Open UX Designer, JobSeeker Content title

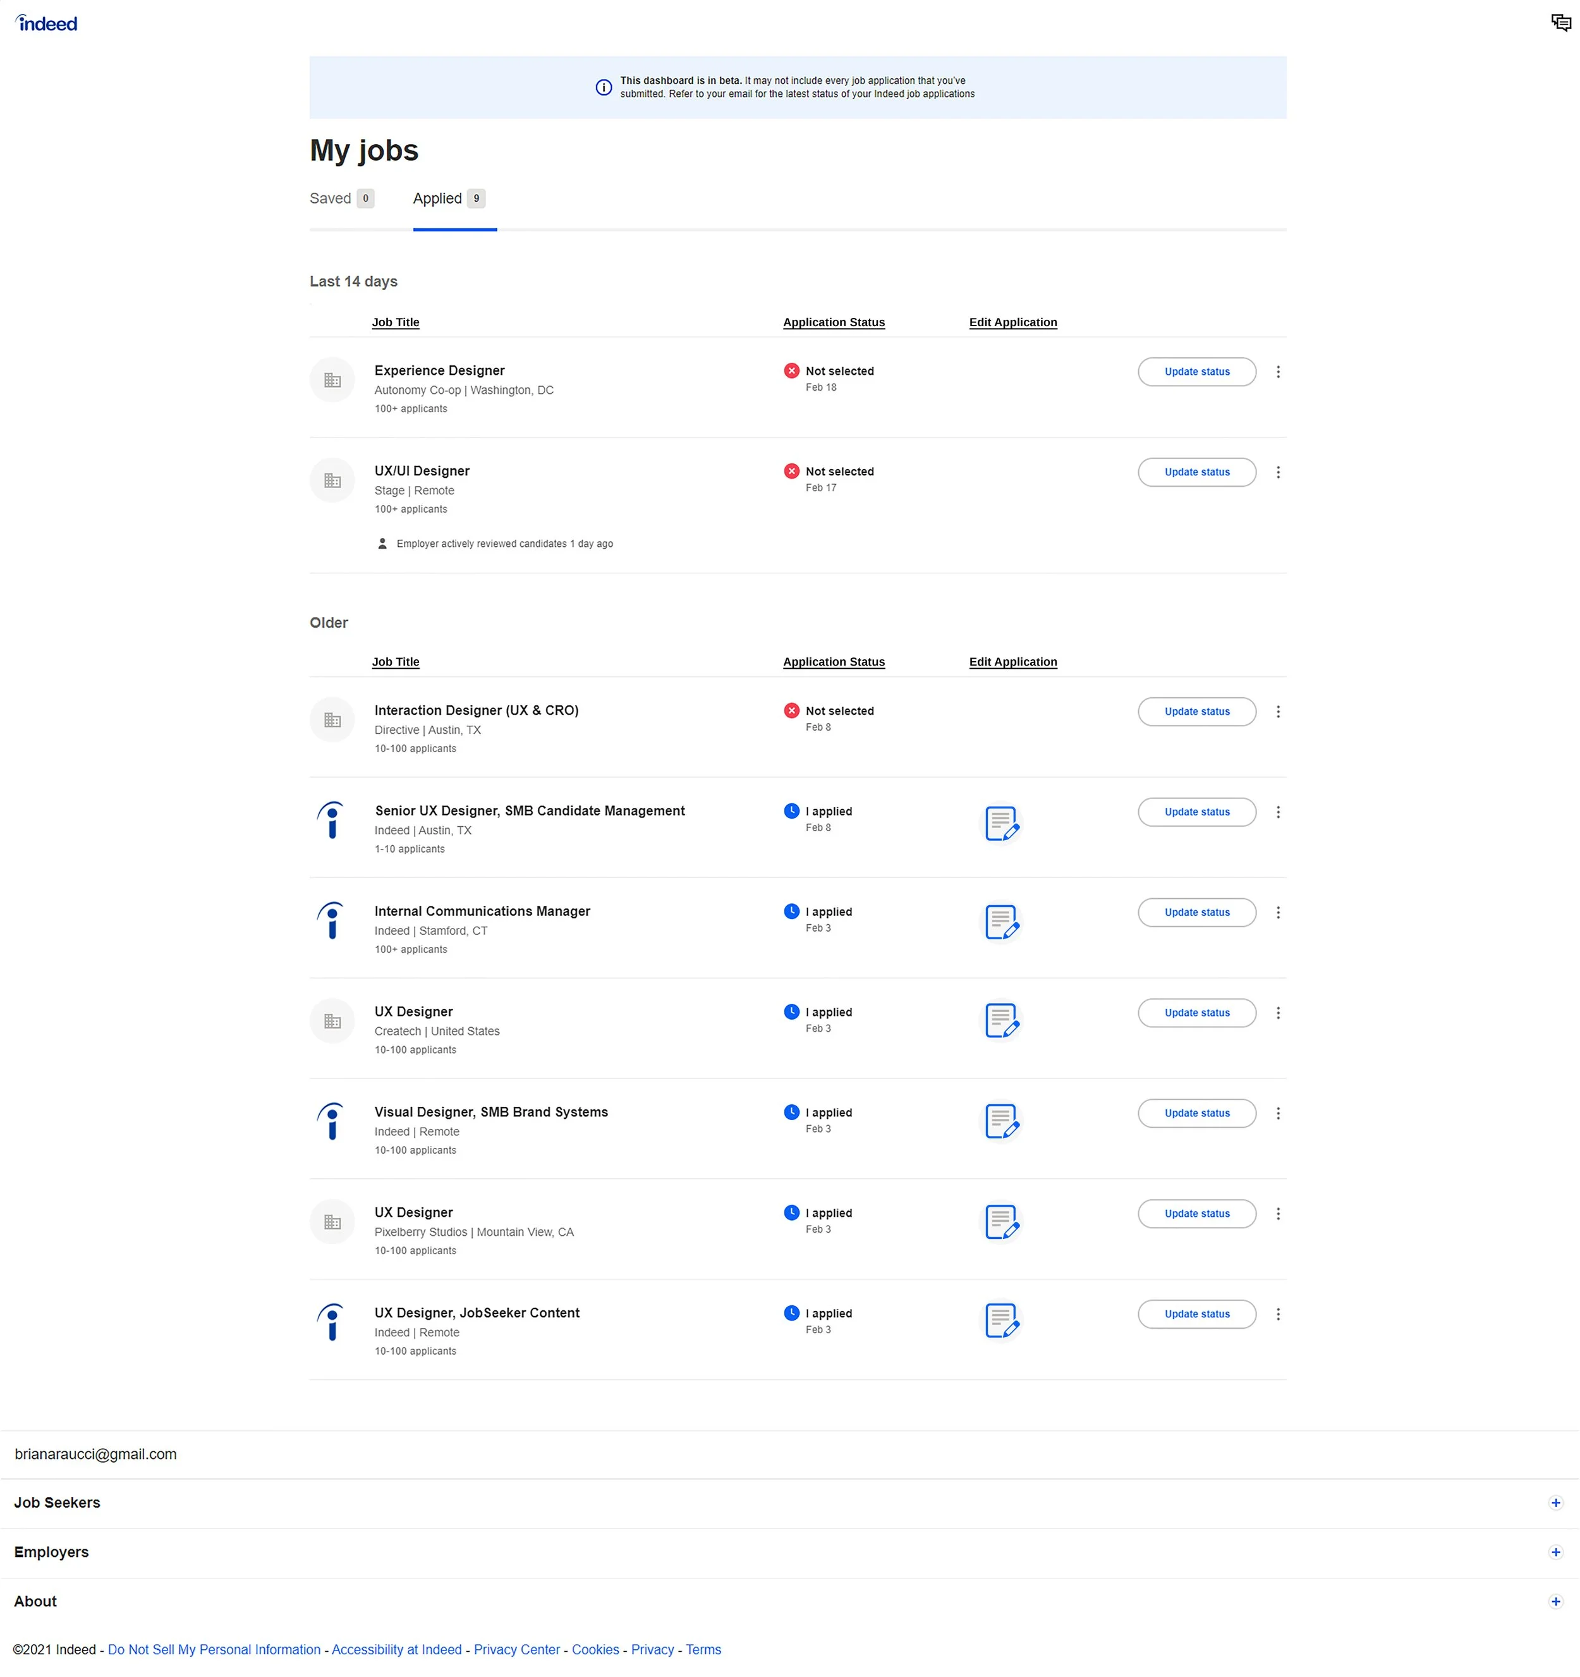click(477, 1314)
